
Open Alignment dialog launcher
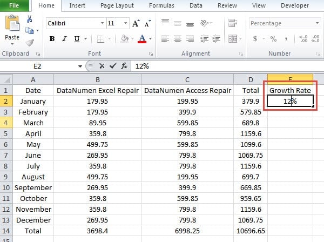(x=241, y=53)
